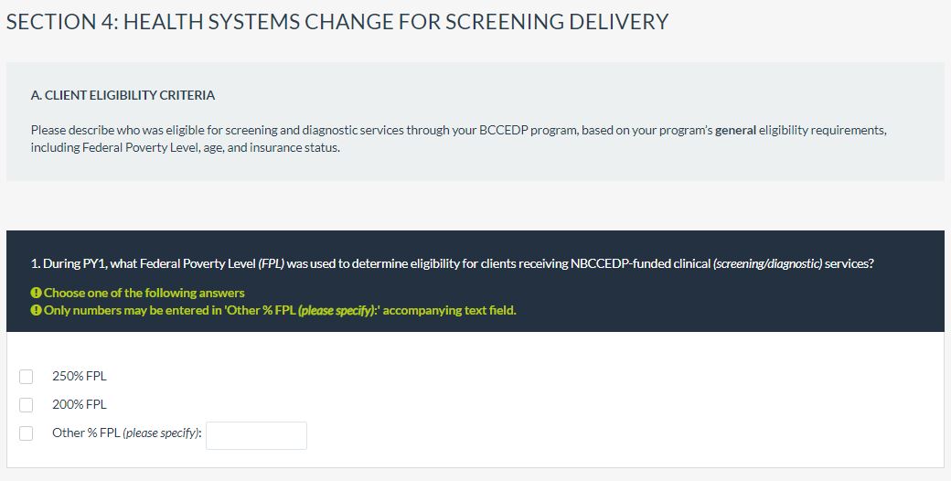
Task: Enable the Other % FPL checkbox
Action: tap(27, 433)
